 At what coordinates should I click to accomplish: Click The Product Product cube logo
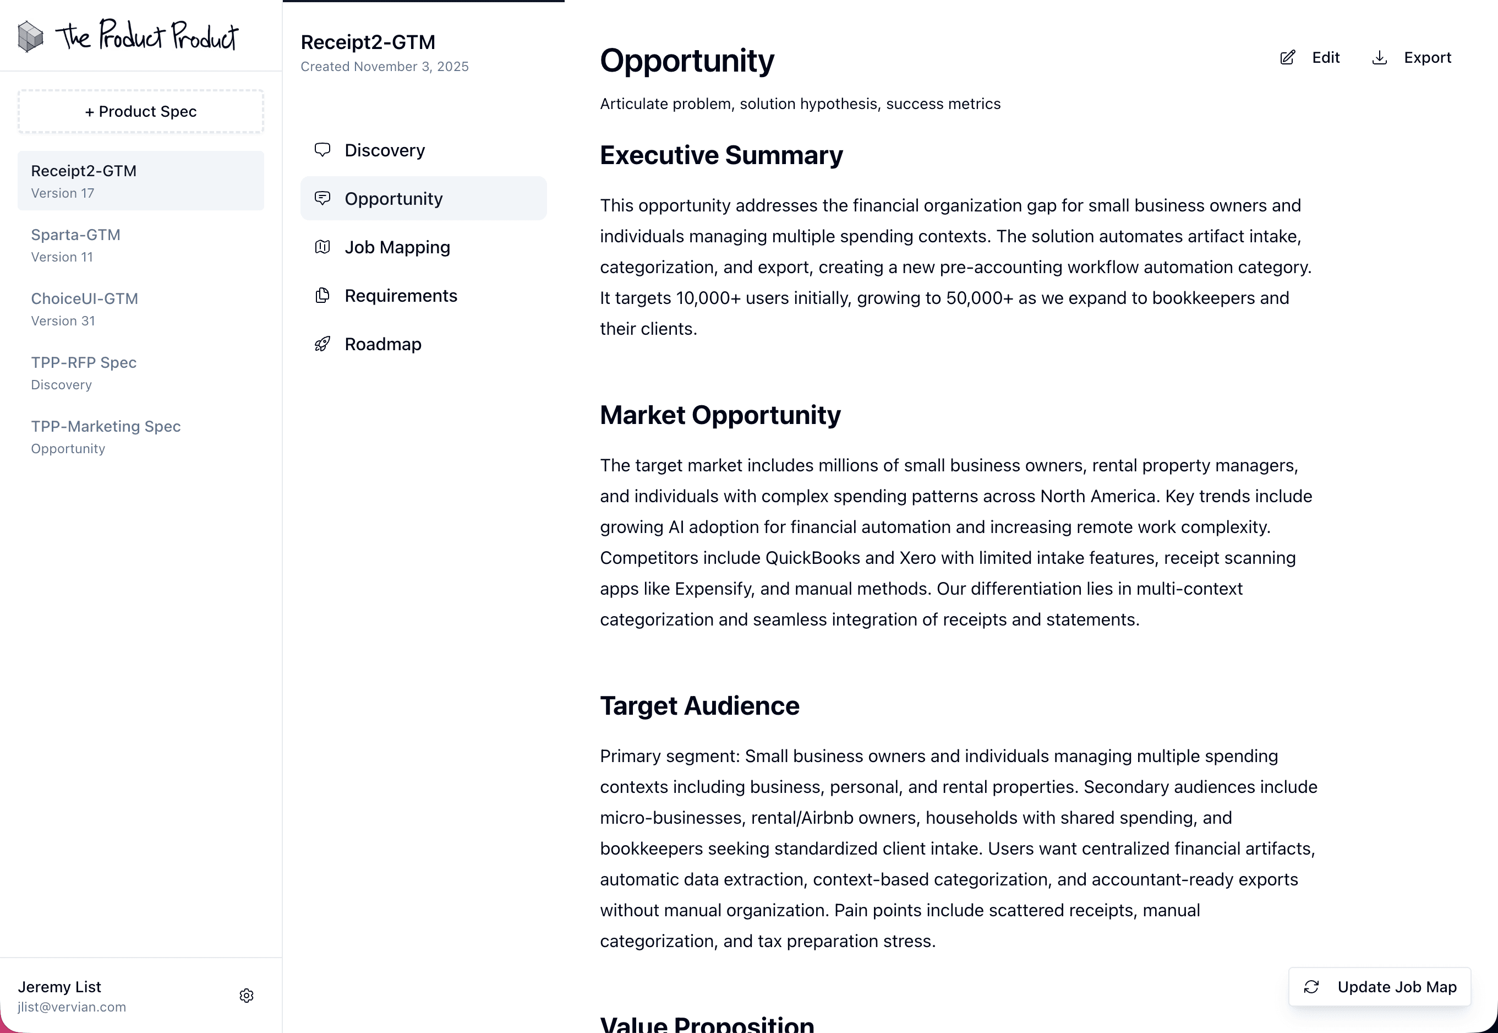point(29,36)
